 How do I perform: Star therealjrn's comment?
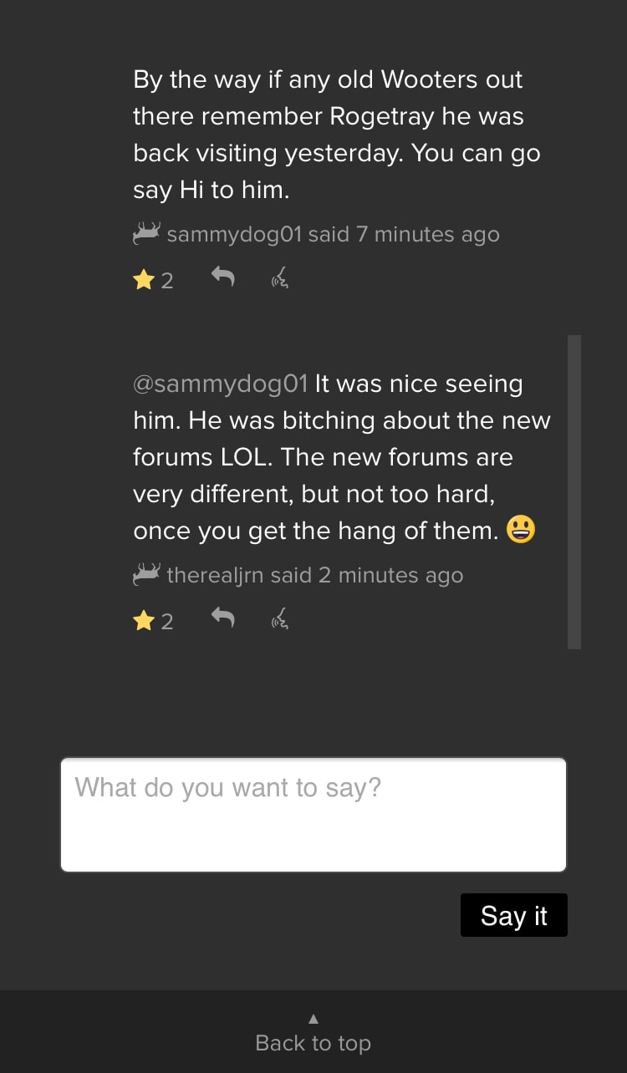(144, 621)
